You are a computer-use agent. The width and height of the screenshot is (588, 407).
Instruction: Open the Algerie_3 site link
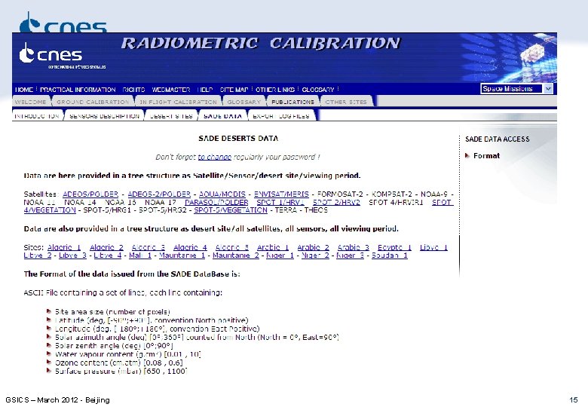click(x=149, y=247)
